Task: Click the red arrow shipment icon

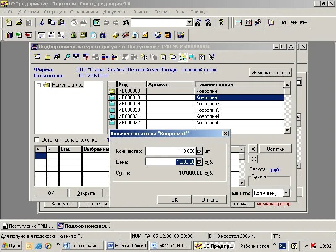Action: pyautogui.click(x=29, y=35)
